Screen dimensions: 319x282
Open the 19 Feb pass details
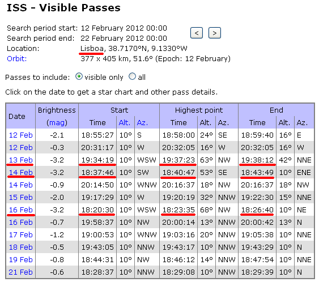pos(20,260)
